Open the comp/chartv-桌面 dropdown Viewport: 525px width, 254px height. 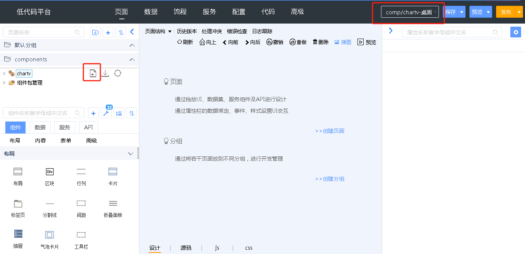[410, 12]
